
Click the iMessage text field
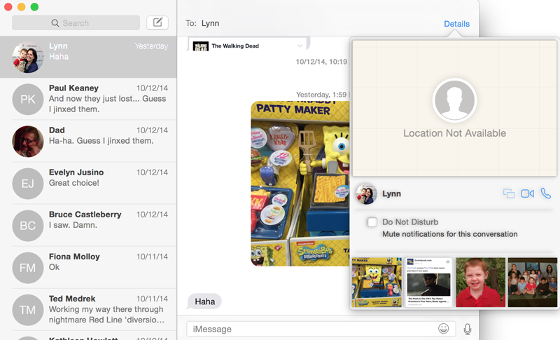pos(321,329)
